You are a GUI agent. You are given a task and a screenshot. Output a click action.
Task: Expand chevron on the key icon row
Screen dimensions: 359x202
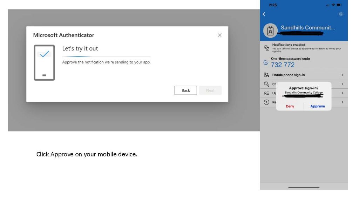(343, 84)
